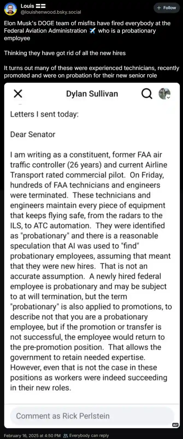The width and height of the screenshot is (183, 439).
Task: Click the airplane emoji in post
Action: [93, 31]
